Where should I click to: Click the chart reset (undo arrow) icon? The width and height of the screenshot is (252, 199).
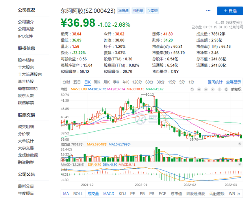[x=192, y=89]
